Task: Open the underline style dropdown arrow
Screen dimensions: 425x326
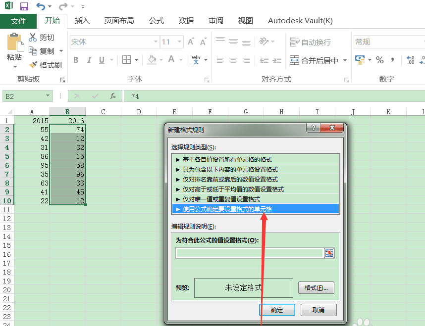Action: pyautogui.click(x=111, y=60)
